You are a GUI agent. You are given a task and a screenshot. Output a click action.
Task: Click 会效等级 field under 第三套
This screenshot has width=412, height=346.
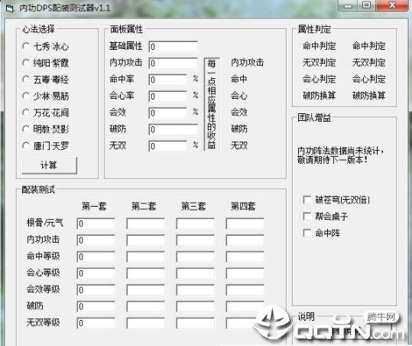pyautogui.click(x=195, y=289)
